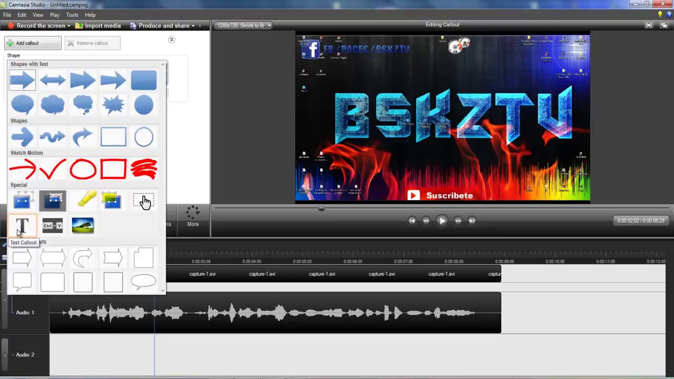Select the blue wavy arrow shape

click(53, 137)
